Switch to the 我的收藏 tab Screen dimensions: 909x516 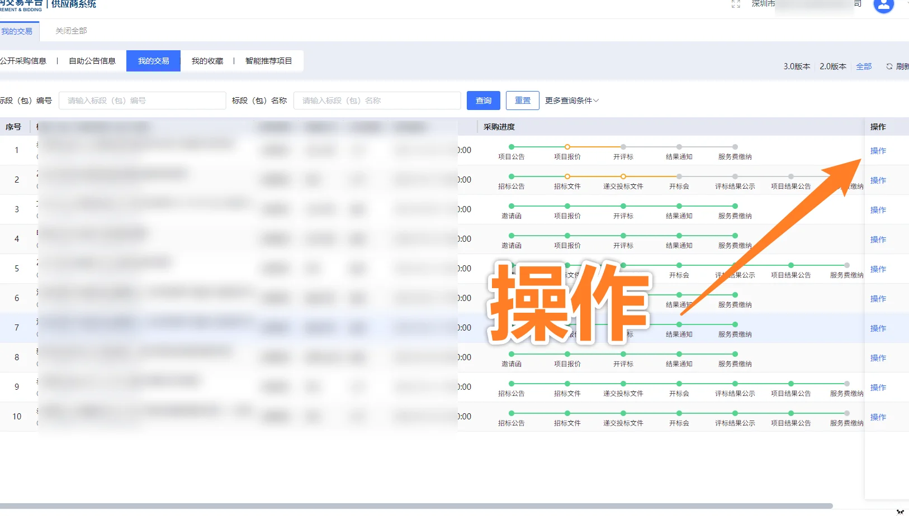coord(206,61)
